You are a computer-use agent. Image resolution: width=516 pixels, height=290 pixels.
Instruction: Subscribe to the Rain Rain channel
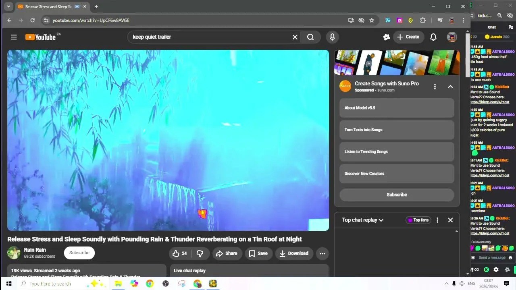tap(79, 253)
